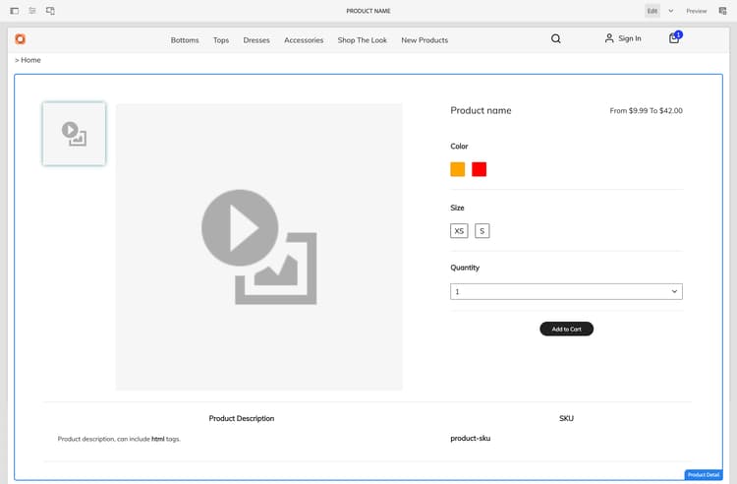This screenshot has height=484, width=737.
Task: Open the Shop The Look menu item
Action: [363, 40]
